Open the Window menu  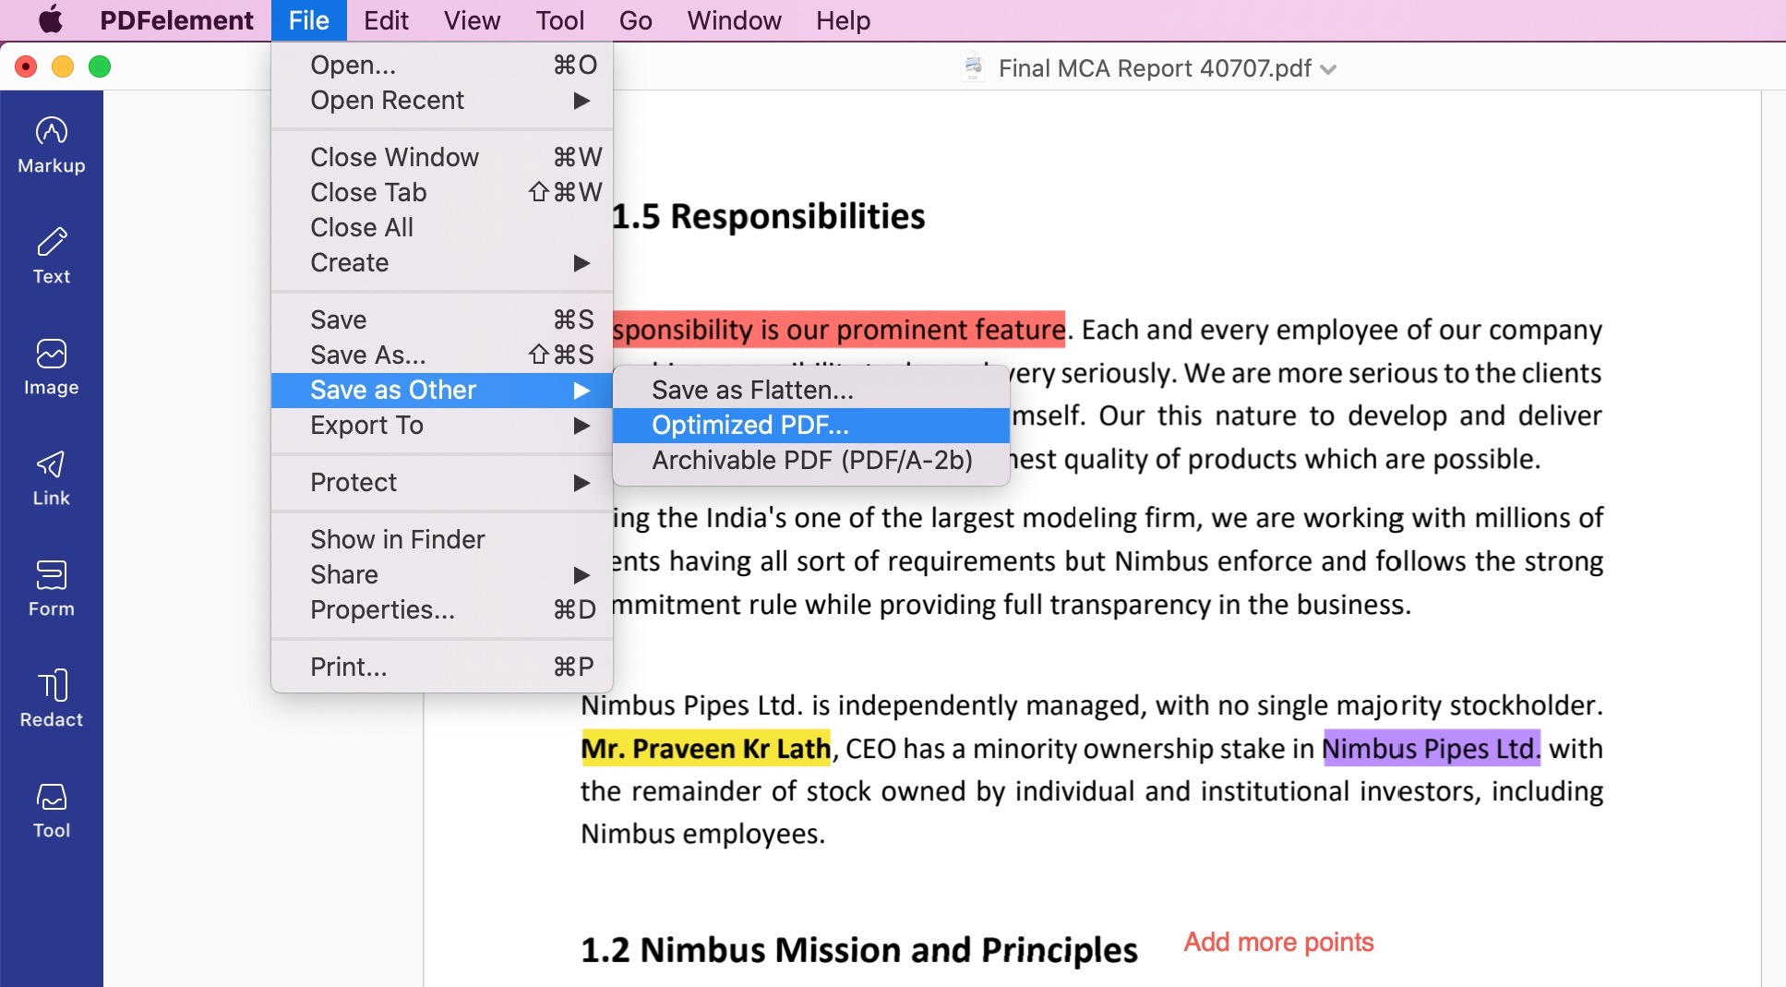click(734, 20)
